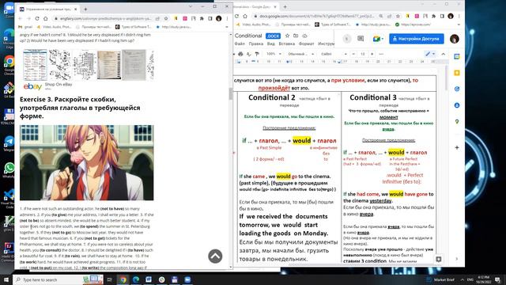
Task: Expand tab search chevron in left browser
Action: (191, 6)
